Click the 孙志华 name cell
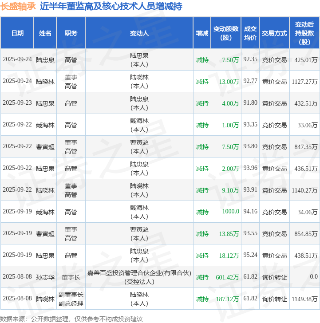The width and height of the screenshot is (320, 323). click(x=45, y=277)
